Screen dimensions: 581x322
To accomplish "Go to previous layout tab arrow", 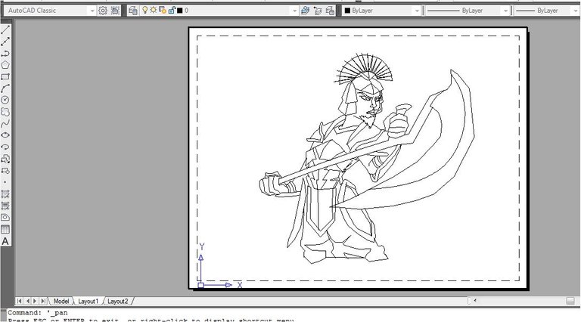I will click(27, 302).
